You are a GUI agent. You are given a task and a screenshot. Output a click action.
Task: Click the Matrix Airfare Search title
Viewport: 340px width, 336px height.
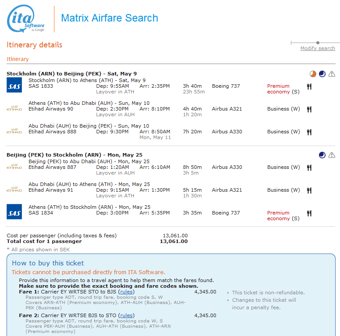110,18
